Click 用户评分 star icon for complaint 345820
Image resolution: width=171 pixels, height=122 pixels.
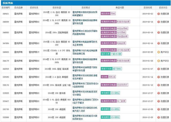pos(158,52)
